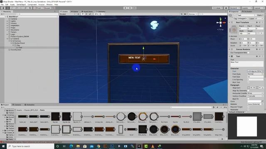Open the File menu
This screenshot has width=266, height=149.
click(2, 5)
